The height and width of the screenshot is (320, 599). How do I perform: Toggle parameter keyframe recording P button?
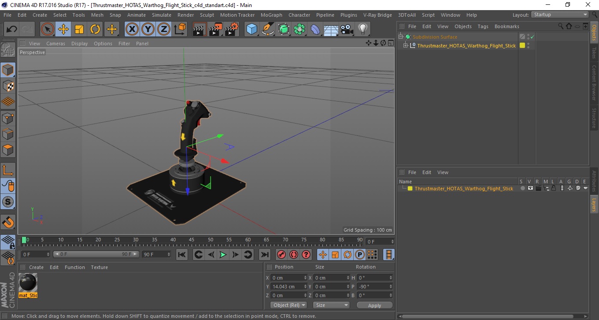tap(360, 255)
